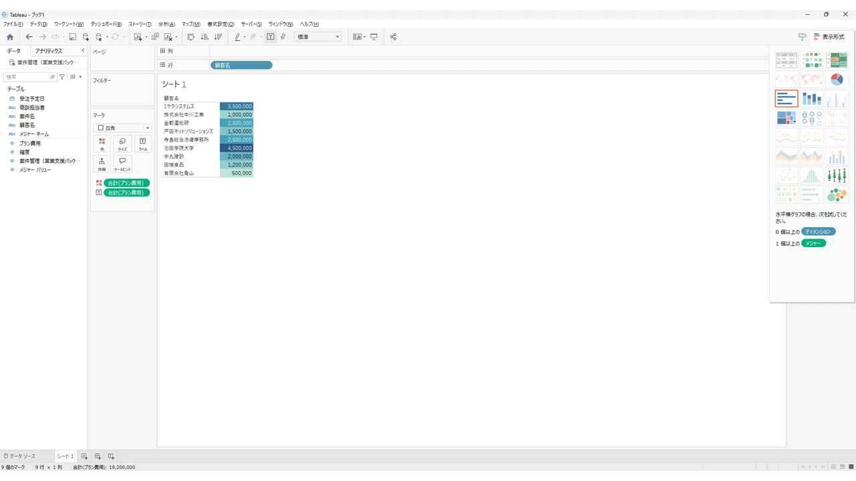Choose the pie chart Show Me thumbnail
The image size is (856, 481).
pyautogui.click(x=837, y=80)
